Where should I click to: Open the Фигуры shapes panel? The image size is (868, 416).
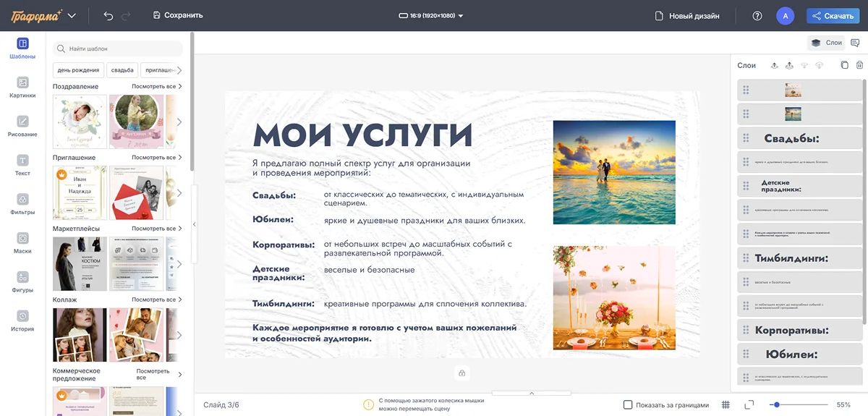tap(22, 282)
